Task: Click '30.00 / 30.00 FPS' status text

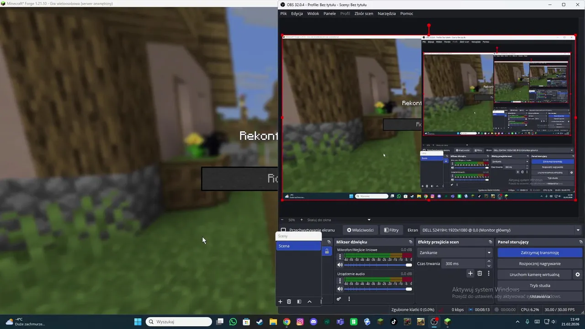Action: 559,310
